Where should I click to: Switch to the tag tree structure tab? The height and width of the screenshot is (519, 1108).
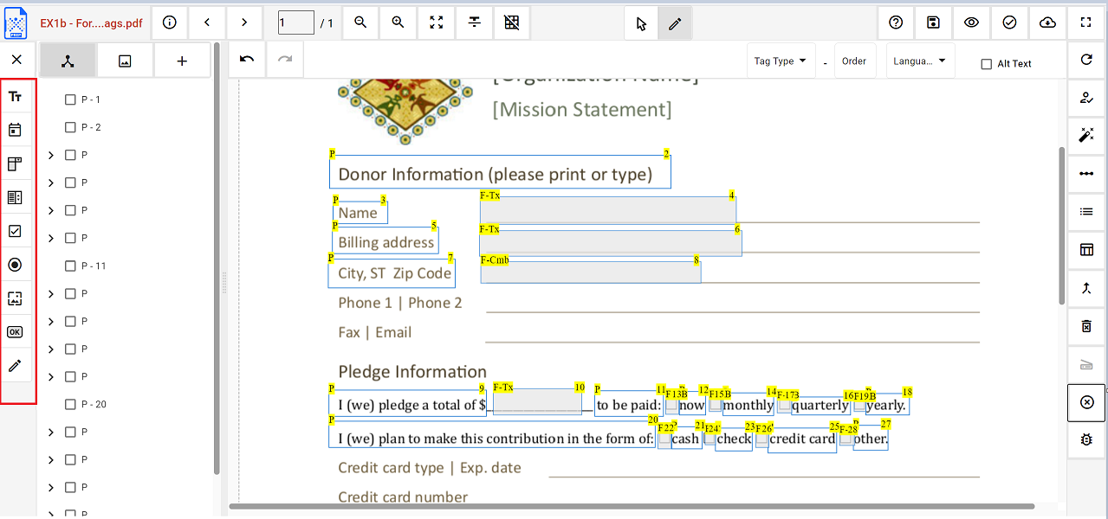click(68, 61)
